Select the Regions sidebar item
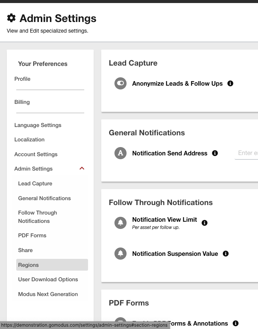 tap(29, 265)
